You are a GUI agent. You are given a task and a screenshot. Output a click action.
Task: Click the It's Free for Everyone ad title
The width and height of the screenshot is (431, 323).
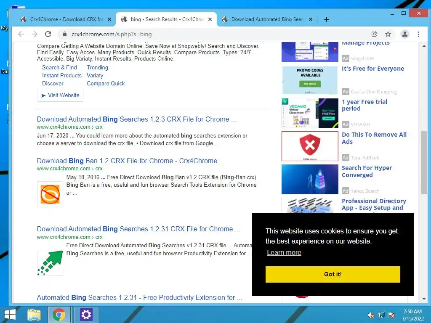(x=373, y=69)
